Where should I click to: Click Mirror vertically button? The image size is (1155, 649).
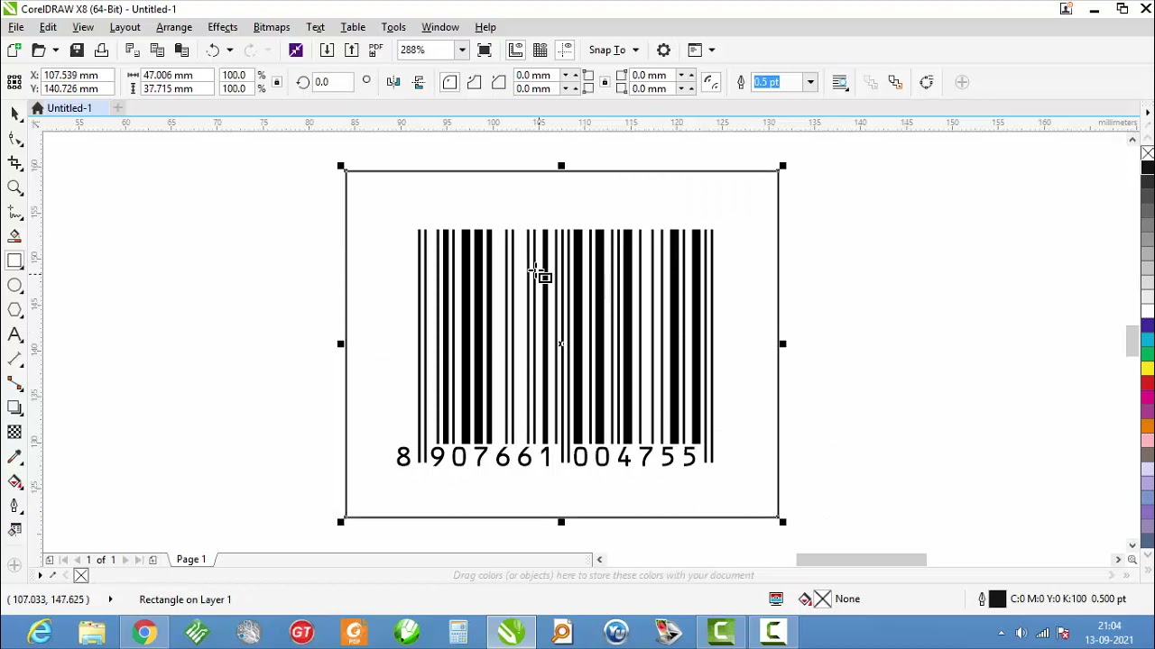[418, 82]
